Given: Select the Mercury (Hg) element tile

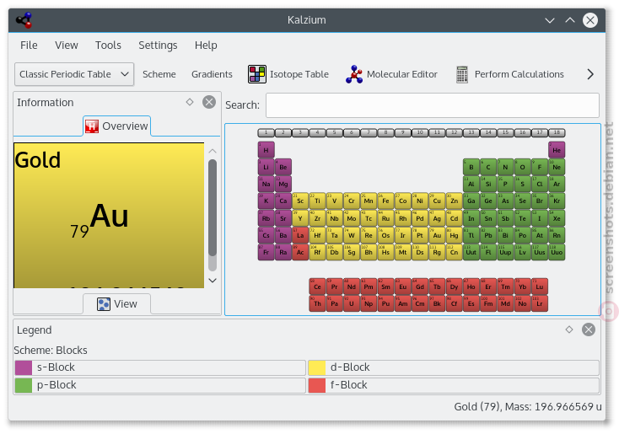Looking at the screenshot, I should click(x=454, y=235).
